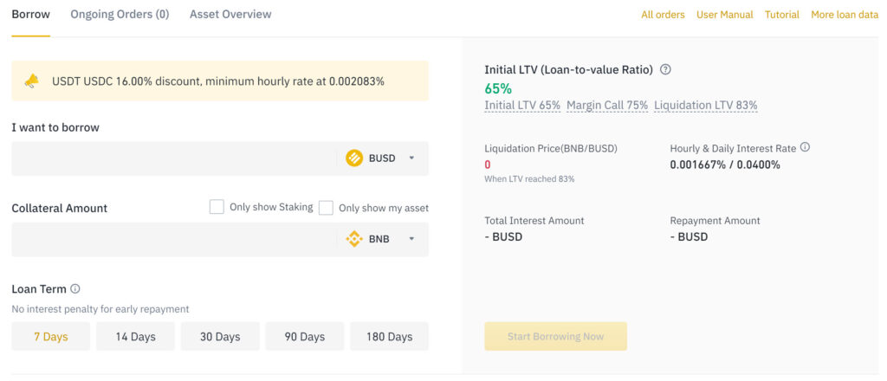Pick the 30 Days loan term

(x=220, y=336)
